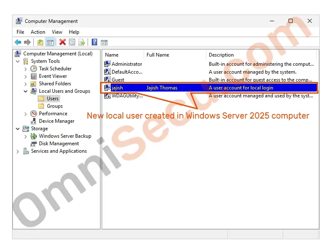Maximize the Computer Management window
This screenshot has width=323, height=243.
point(291,21)
